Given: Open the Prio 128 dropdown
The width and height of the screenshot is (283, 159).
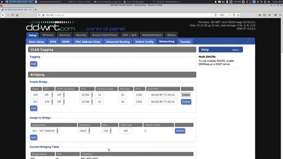Looking at the screenshot, I should (x=106, y=131).
